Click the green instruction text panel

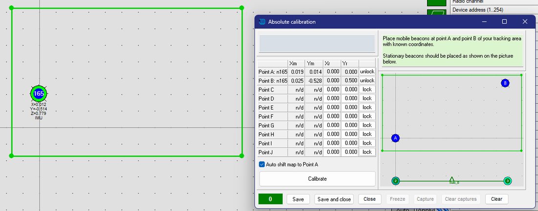[x=452, y=50]
